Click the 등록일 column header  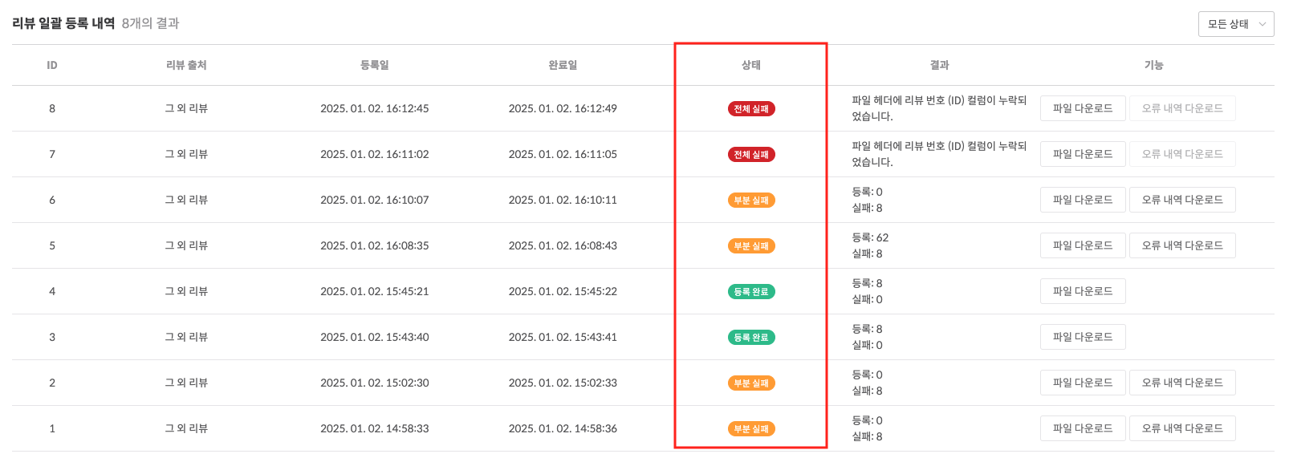point(374,65)
